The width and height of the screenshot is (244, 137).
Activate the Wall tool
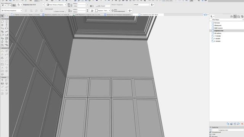click(x=2, y=22)
